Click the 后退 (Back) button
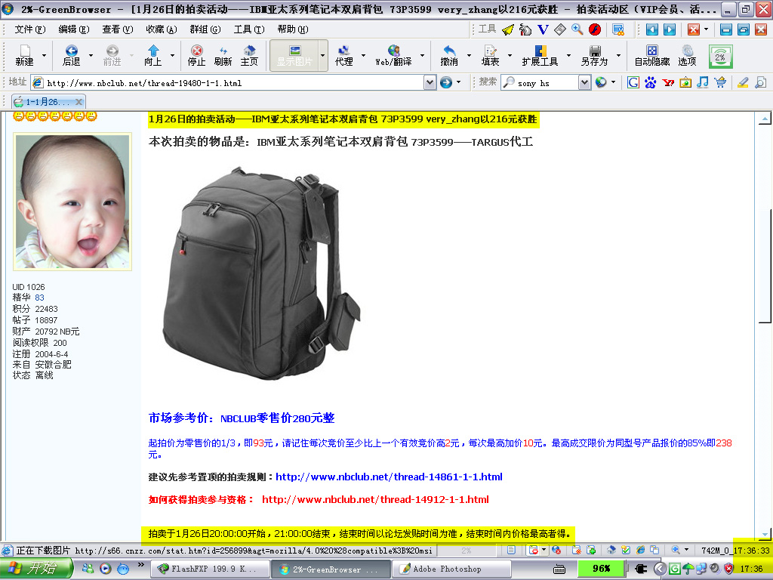 tap(71, 55)
